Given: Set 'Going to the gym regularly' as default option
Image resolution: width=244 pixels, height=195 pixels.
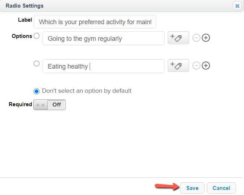Looking at the screenshot, I should point(37,36).
